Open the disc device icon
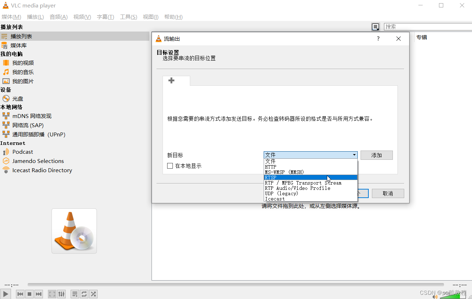Screen dimensions: 472x299 (6, 99)
